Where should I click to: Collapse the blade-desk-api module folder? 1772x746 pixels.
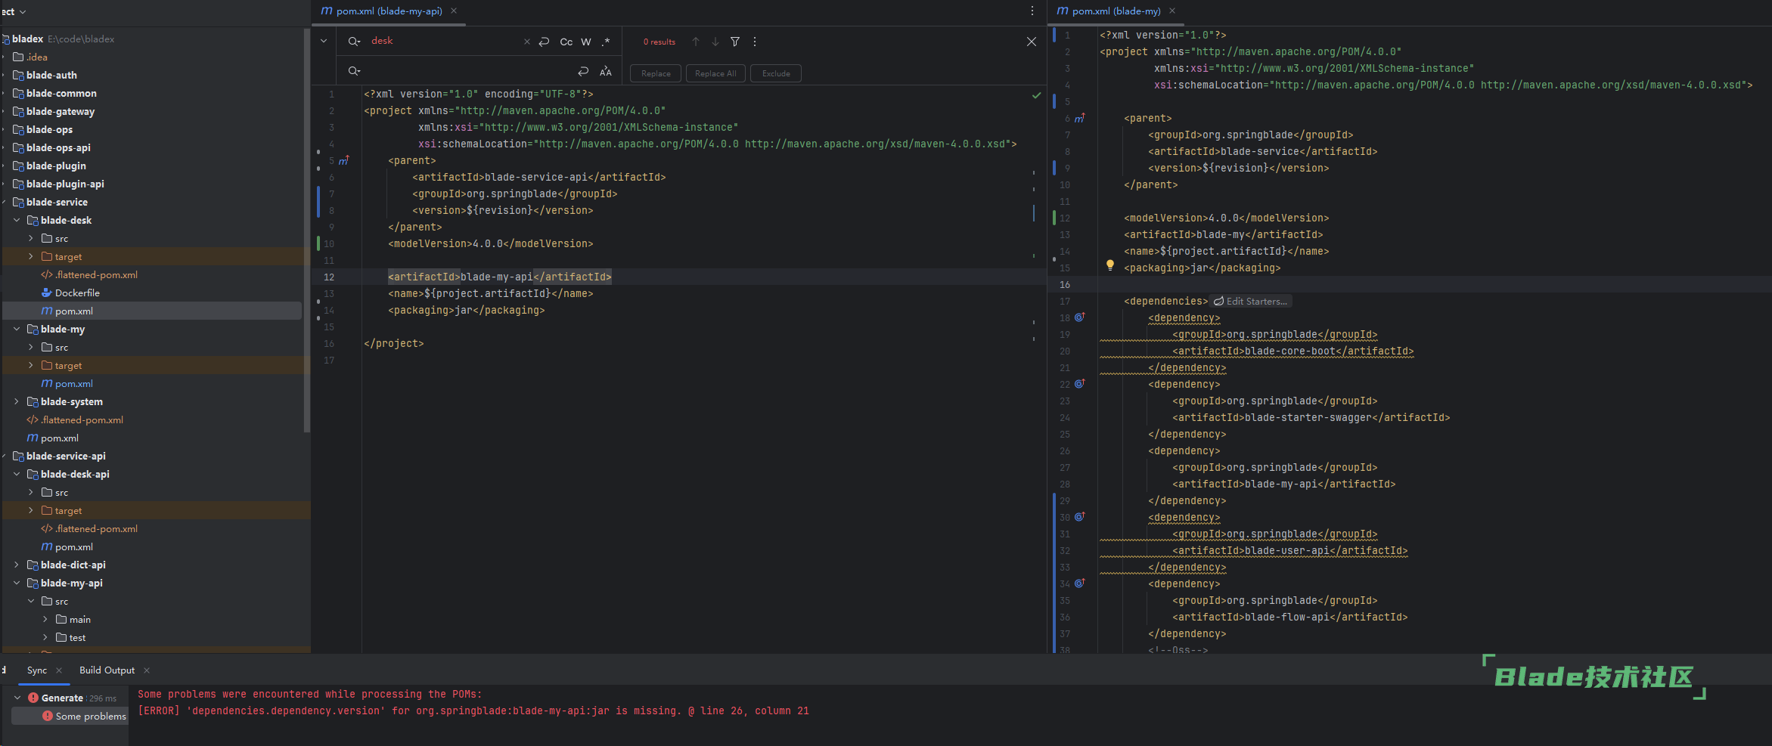point(17,474)
